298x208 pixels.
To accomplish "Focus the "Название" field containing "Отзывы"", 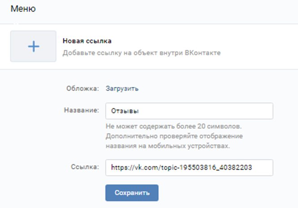I will click(189, 111).
